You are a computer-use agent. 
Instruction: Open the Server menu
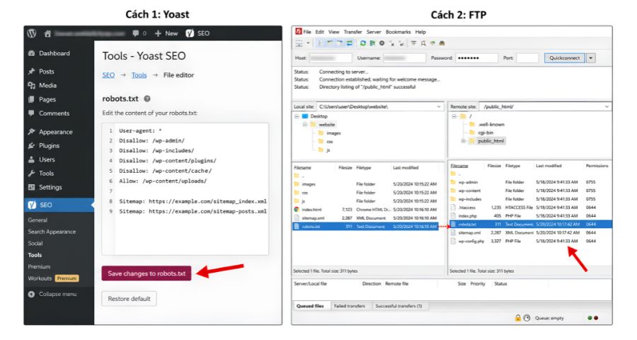click(374, 32)
